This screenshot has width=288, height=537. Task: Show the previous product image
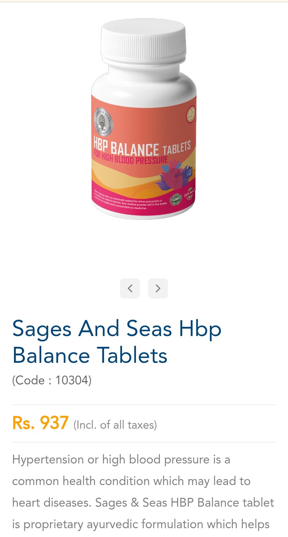[130, 288]
